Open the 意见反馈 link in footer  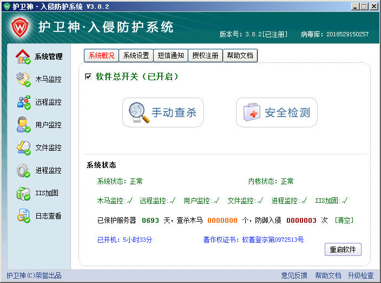294,275
